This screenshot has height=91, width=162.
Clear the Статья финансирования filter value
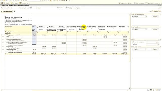tap(158, 42)
